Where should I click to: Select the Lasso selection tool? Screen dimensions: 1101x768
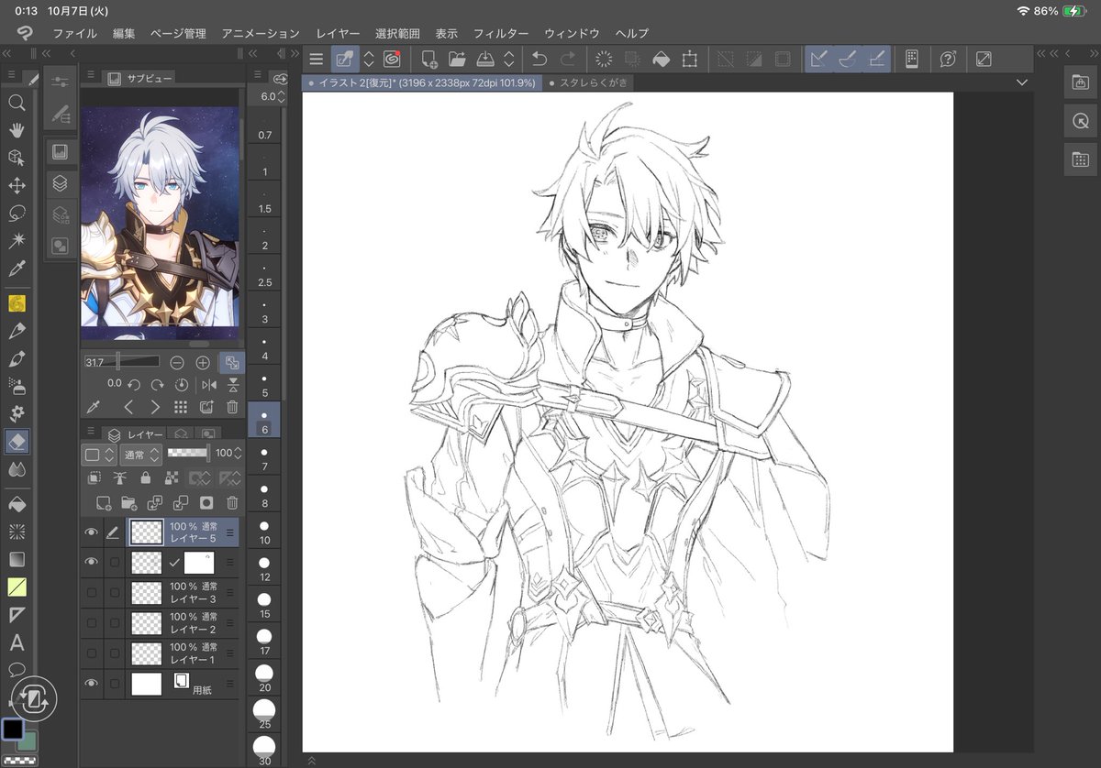(x=17, y=214)
